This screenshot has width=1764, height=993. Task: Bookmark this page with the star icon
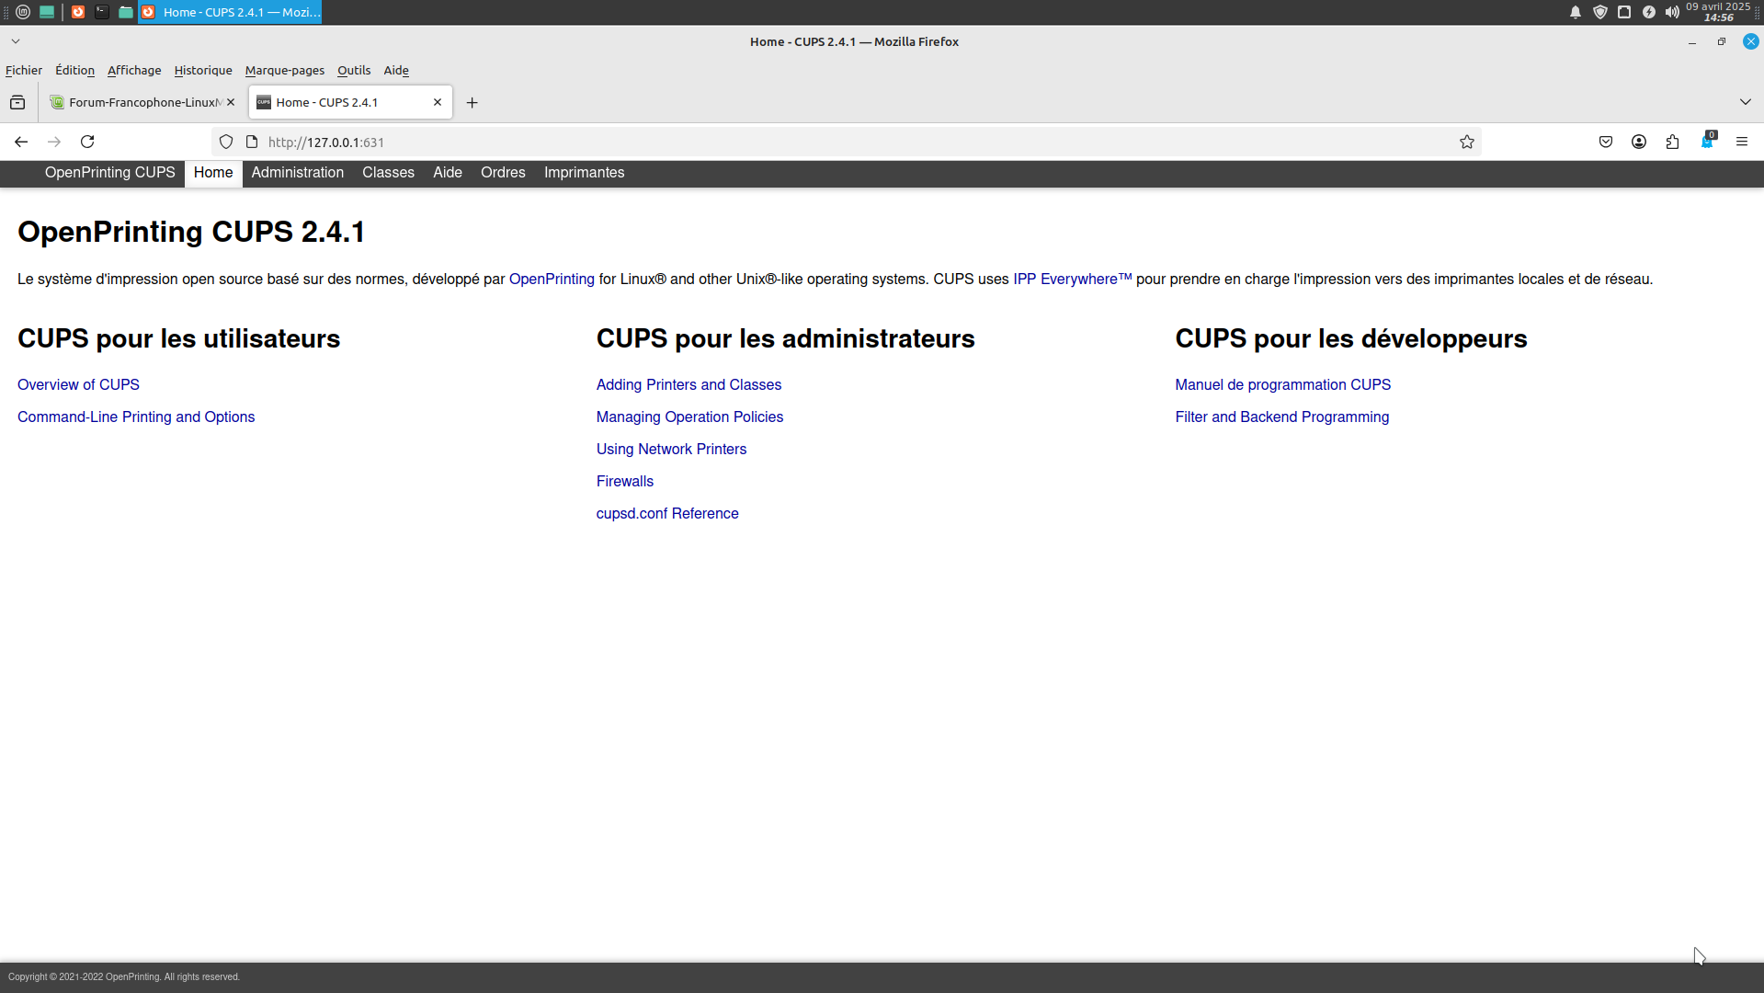[1467, 142]
